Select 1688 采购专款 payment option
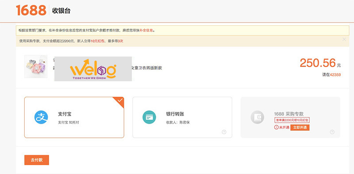Image resolution: width=354 pixels, height=174 pixels. (x=290, y=117)
